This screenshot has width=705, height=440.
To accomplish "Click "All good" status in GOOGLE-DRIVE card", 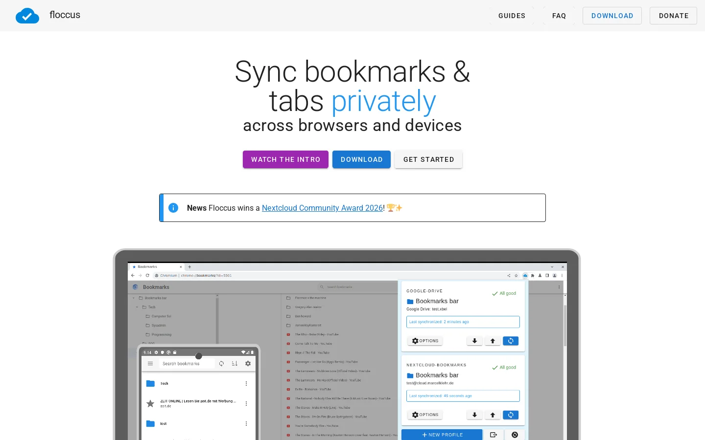I will coord(504,293).
